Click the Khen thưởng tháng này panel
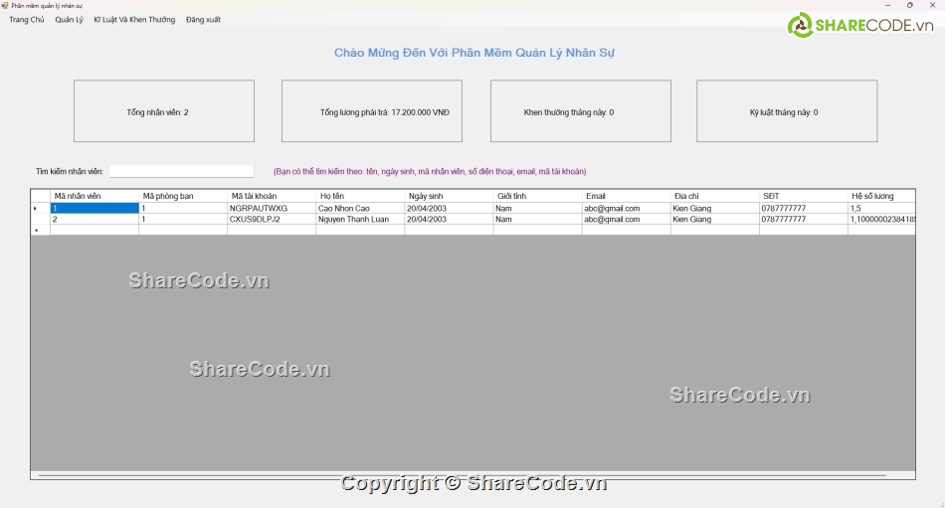The height and width of the screenshot is (508, 945). click(580, 111)
